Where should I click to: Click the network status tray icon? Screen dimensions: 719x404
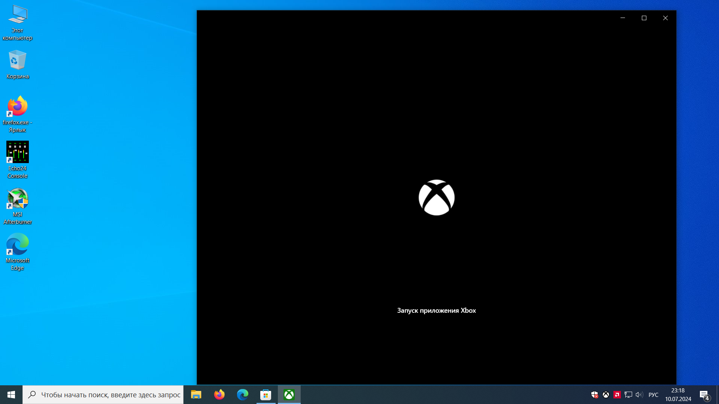click(x=628, y=395)
